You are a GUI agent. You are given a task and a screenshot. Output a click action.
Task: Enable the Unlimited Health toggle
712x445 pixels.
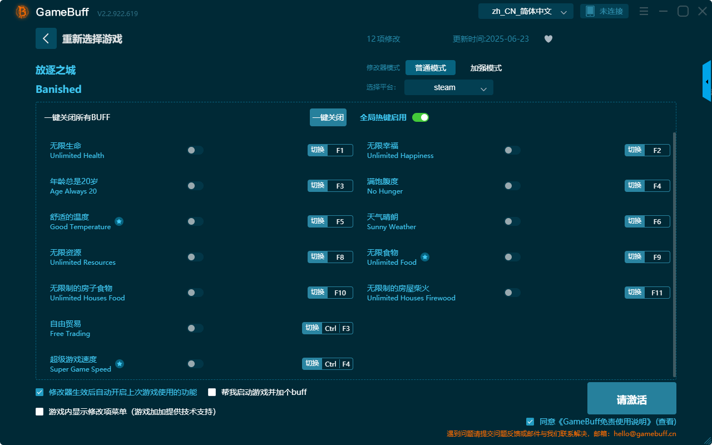tap(195, 150)
